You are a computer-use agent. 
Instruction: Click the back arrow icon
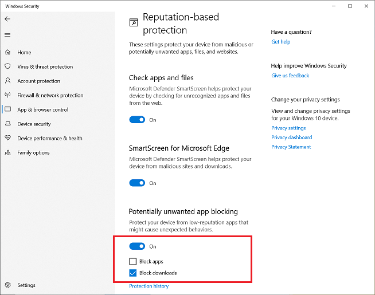[7, 19]
